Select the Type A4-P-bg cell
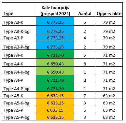This screenshot has width=126, height=123. [19, 88]
